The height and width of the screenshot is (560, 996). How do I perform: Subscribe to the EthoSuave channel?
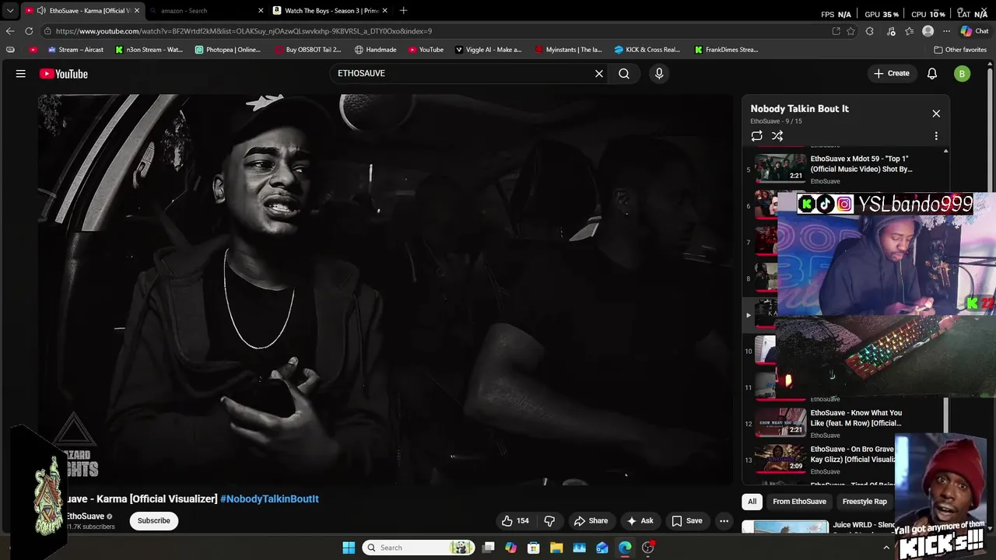coord(154,521)
